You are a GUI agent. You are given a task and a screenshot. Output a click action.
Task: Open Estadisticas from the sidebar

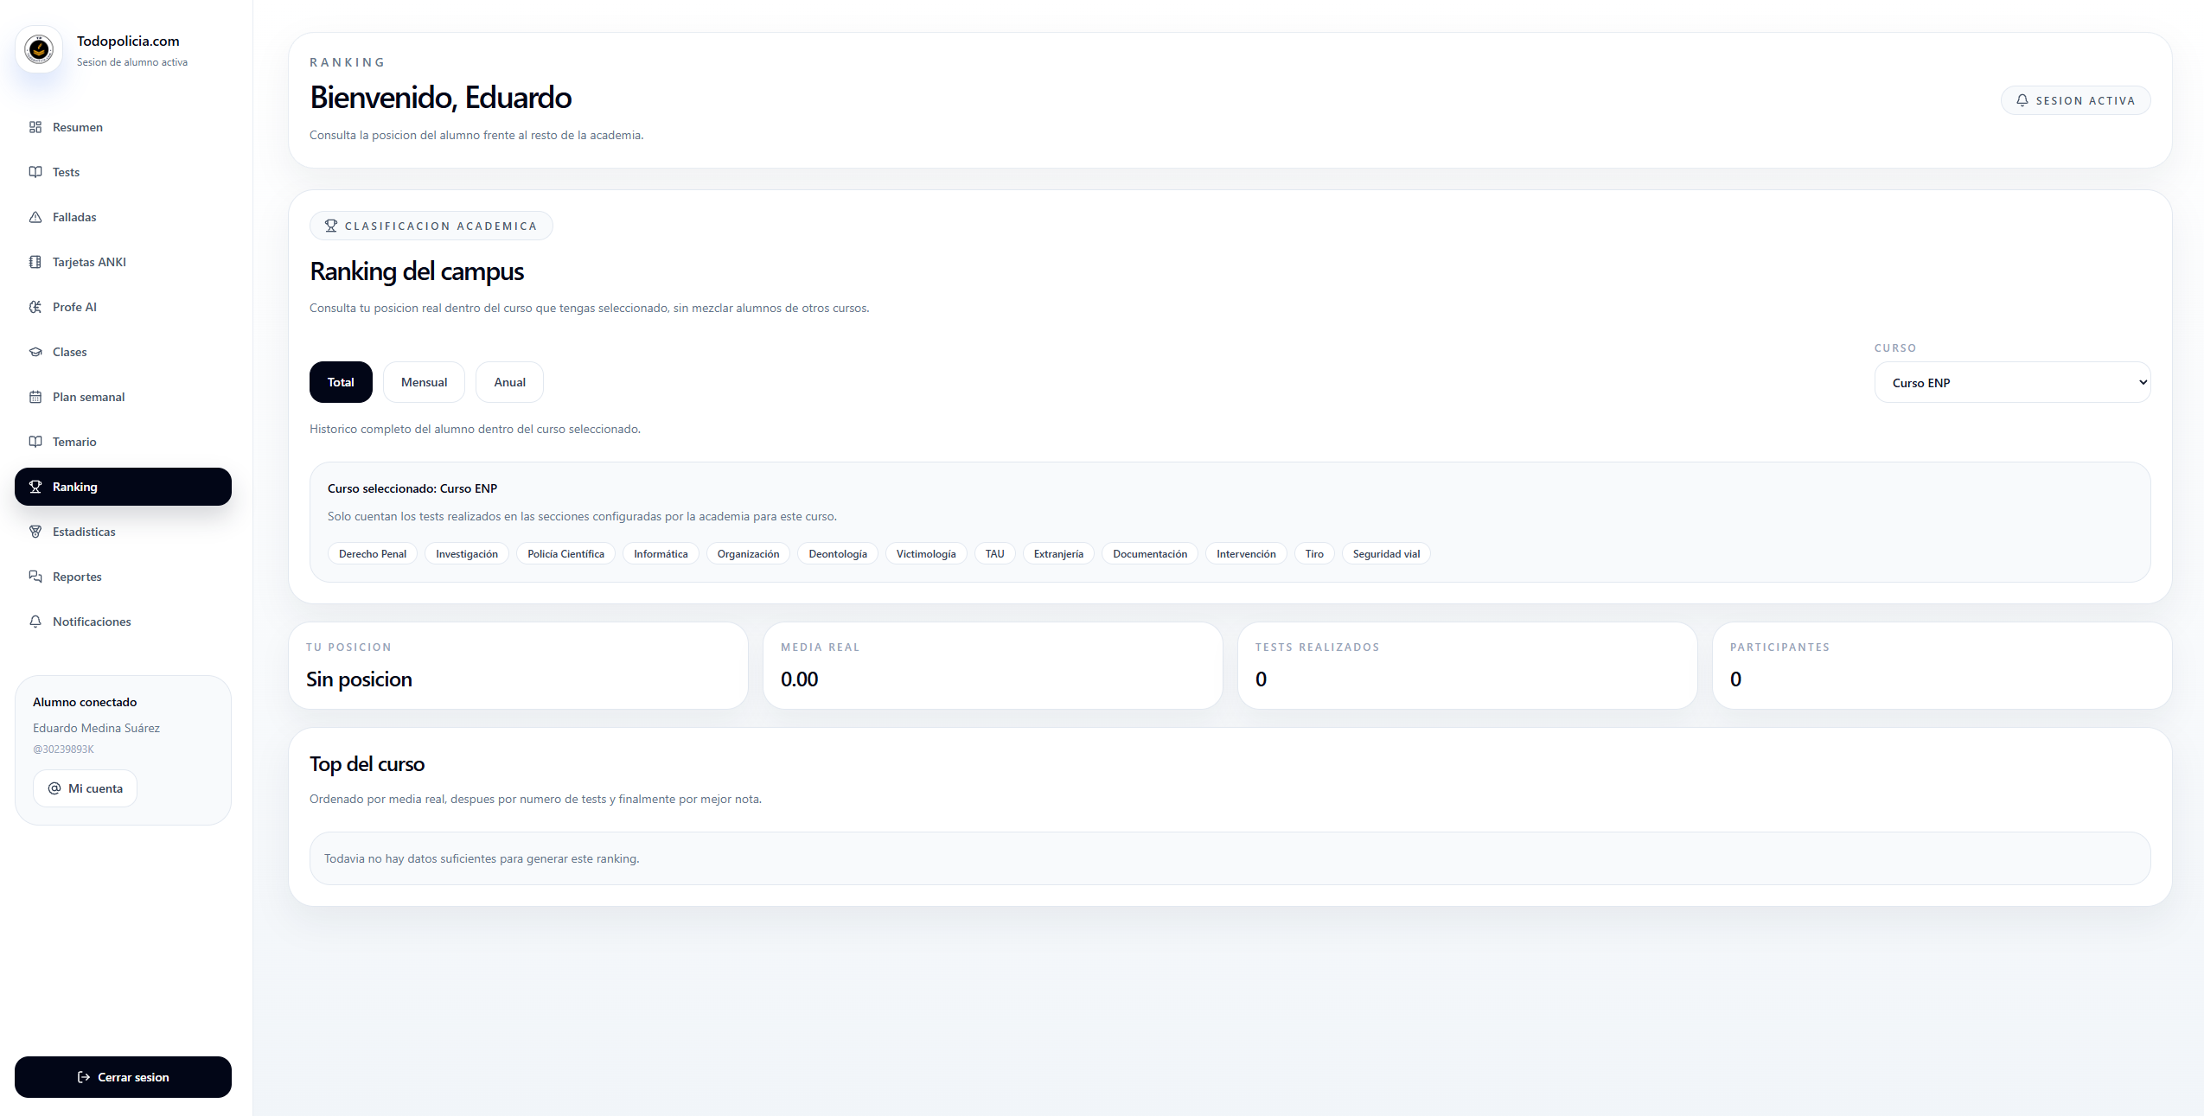[x=123, y=532]
